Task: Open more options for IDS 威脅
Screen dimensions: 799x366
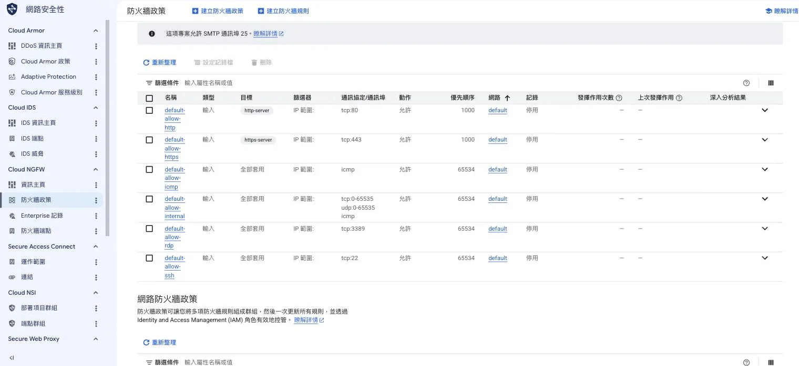Action: (96, 154)
